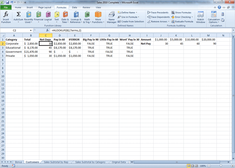
Task: Open the Excel Help question mark
Action: [x=219, y=7]
